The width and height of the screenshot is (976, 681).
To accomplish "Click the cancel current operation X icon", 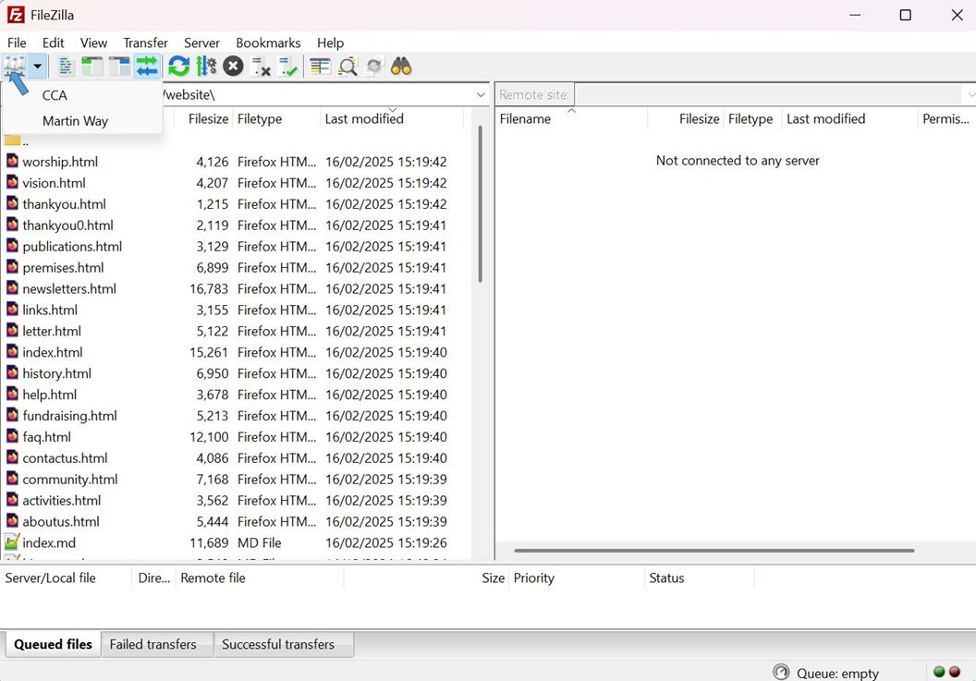I will [x=233, y=67].
